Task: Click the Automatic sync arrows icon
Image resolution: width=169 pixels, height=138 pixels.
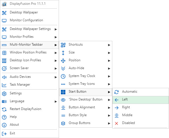Action: pos(116,92)
